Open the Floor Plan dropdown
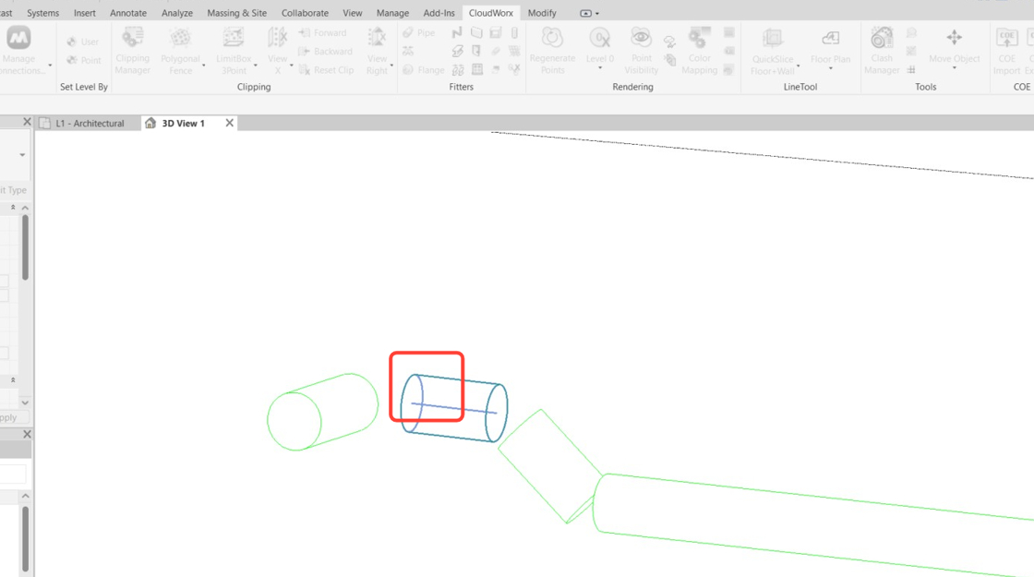The height and width of the screenshot is (577, 1034). [830, 68]
